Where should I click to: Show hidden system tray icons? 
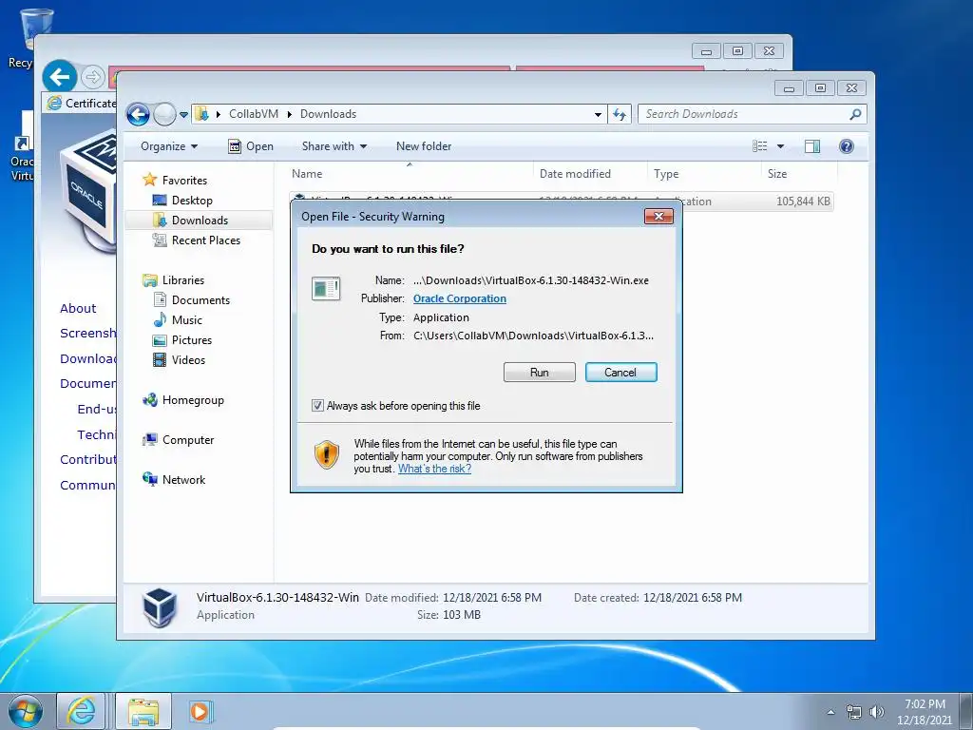point(830,712)
